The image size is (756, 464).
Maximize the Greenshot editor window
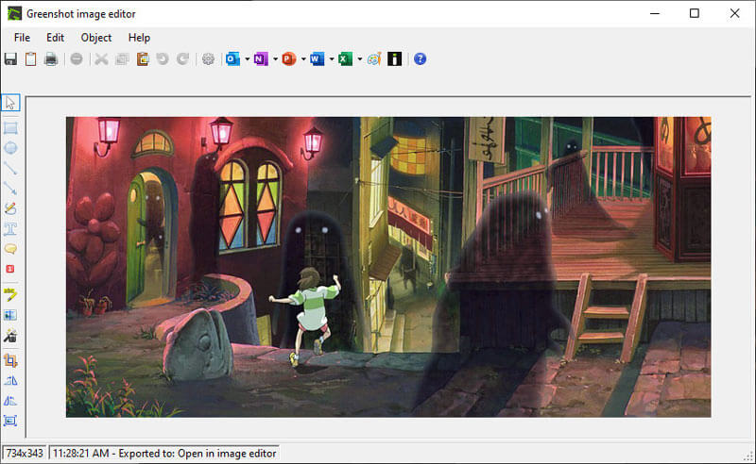click(x=695, y=13)
